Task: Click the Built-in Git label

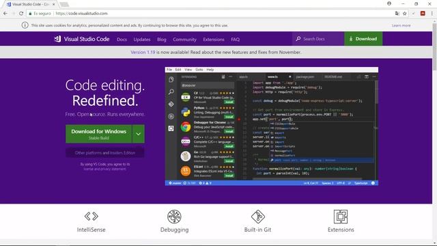Action: point(257,230)
